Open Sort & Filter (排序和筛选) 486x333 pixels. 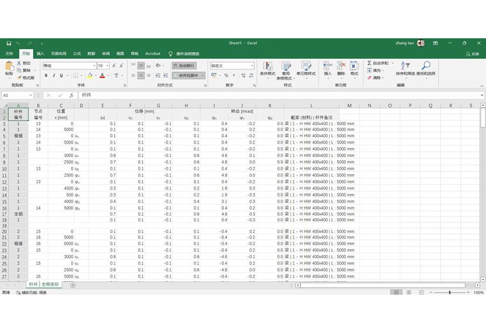point(405,69)
